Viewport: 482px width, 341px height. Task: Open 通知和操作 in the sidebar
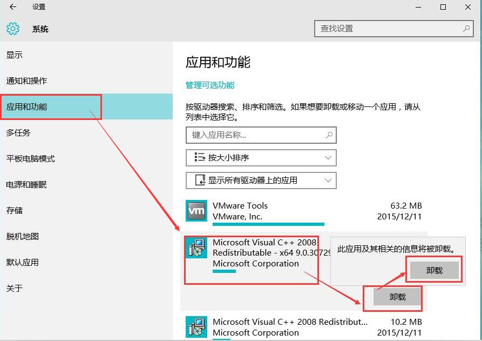86,81
